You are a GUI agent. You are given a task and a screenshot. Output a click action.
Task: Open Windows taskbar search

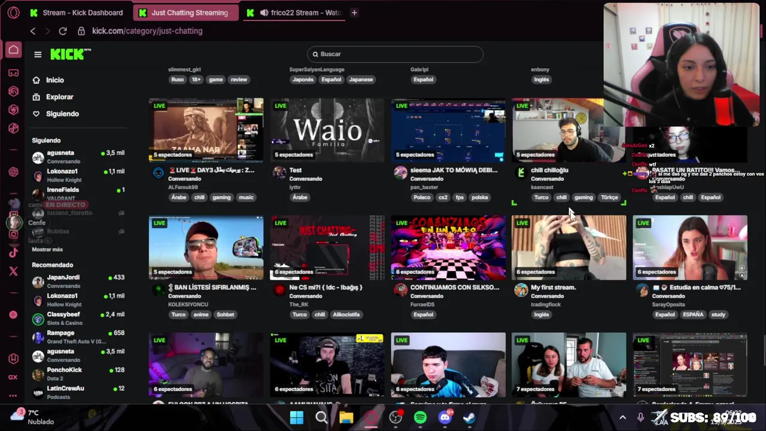pyautogui.click(x=321, y=417)
